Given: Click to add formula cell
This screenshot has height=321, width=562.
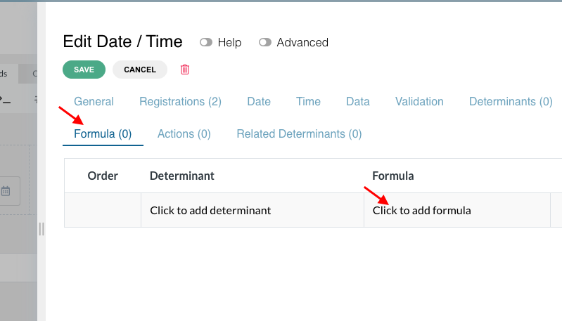Looking at the screenshot, I should click(457, 211).
